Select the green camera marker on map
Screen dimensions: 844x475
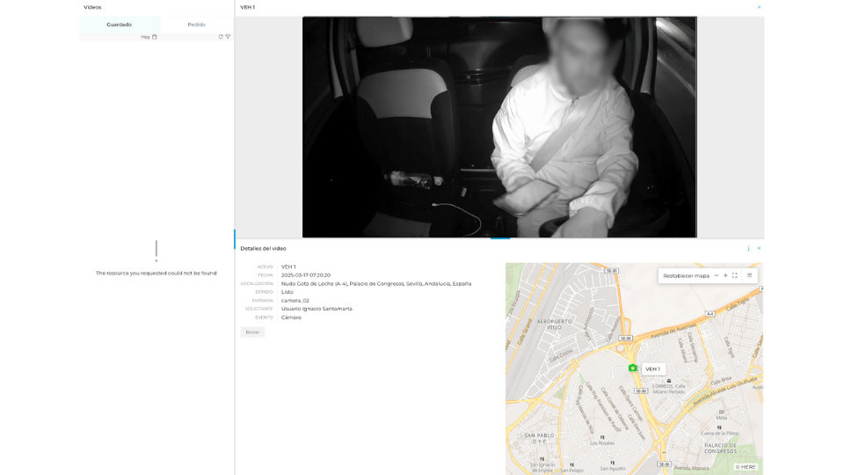[633, 368]
